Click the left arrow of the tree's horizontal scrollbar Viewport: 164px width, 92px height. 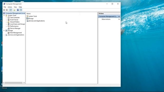point(4,83)
